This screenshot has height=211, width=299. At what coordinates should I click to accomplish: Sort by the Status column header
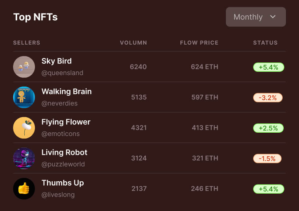265,43
